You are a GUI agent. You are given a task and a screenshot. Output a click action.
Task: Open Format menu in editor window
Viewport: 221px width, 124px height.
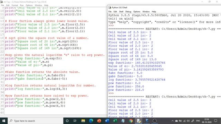(x=15, y=6)
